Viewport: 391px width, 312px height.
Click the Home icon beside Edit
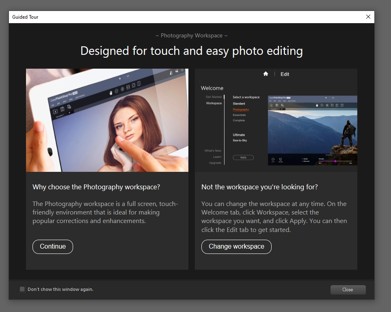click(266, 74)
